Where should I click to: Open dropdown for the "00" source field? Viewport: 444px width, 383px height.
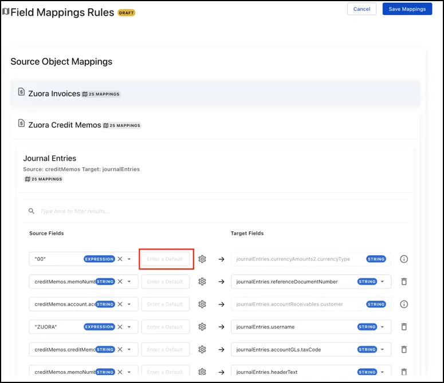tap(129, 259)
